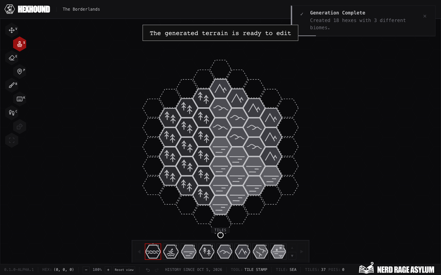Screen dimensions: 441x275
Task: Select the red Tile Stamp tool (S)
Action: coord(20,44)
